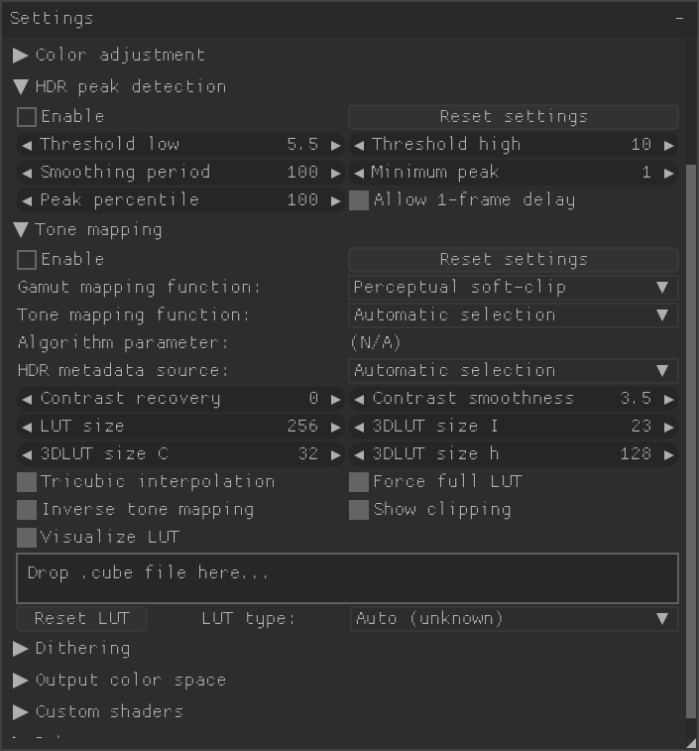Open Gamut mapping function dropdown
Viewport: 699px width, 751px height.
tap(514, 288)
